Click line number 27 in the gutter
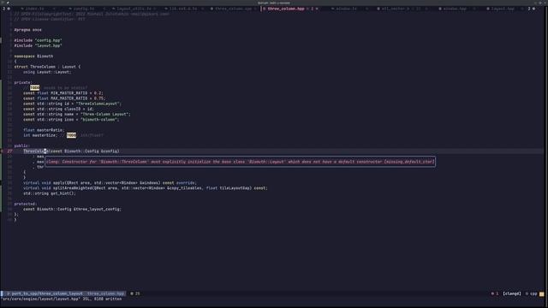 pyautogui.click(x=9, y=151)
